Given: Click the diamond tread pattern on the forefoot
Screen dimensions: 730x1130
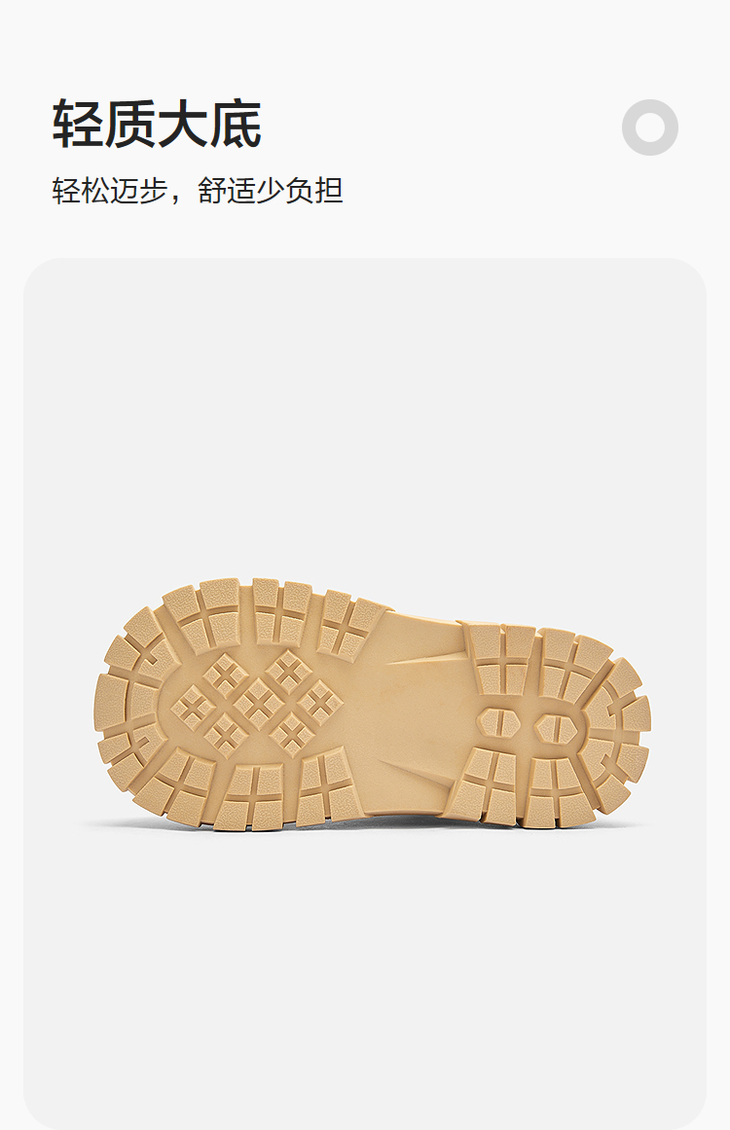Looking at the screenshot, I should [x=257, y=704].
